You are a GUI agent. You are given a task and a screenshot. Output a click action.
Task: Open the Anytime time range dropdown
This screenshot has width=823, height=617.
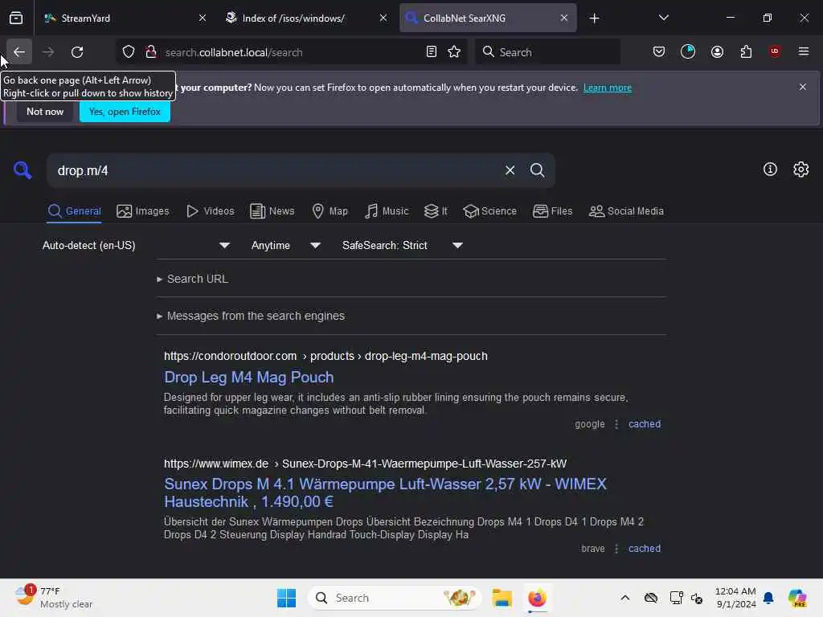tap(286, 246)
